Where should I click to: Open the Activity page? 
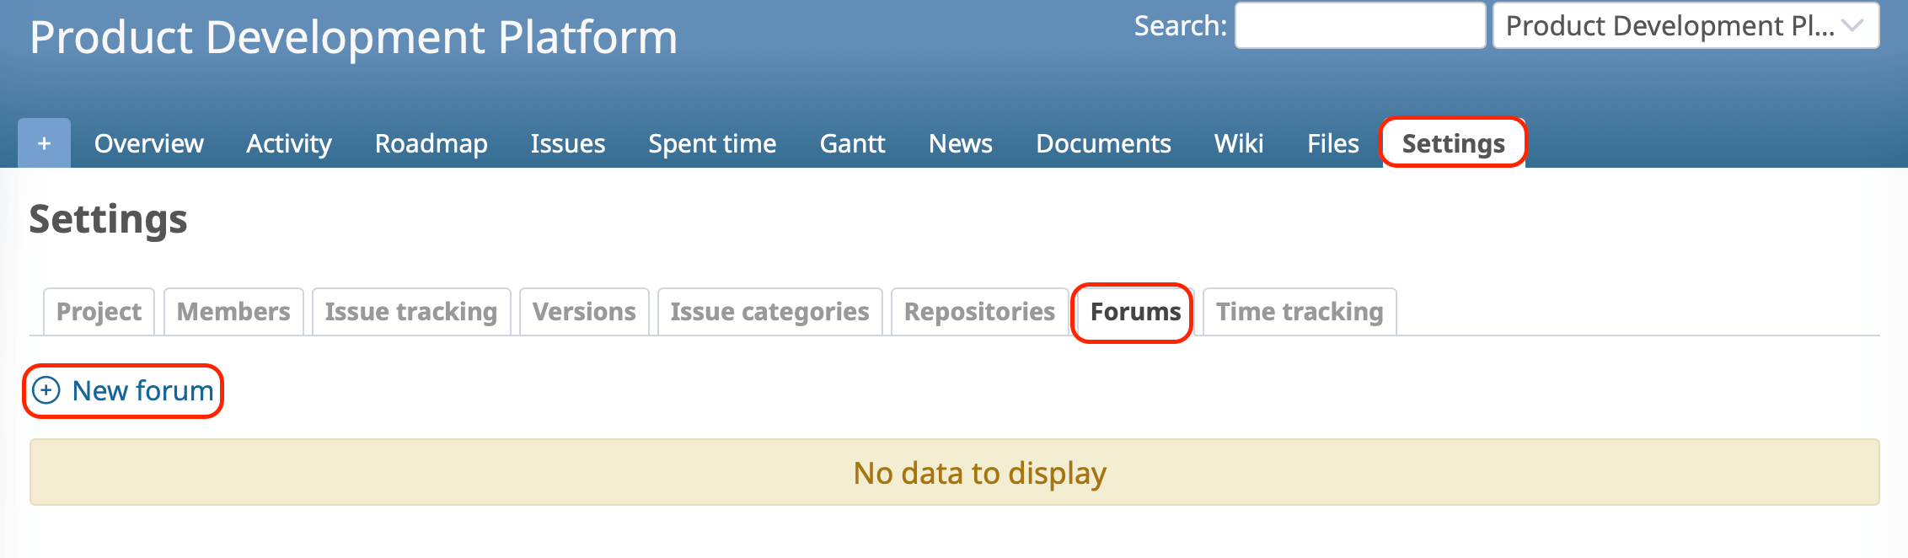(287, 143)
